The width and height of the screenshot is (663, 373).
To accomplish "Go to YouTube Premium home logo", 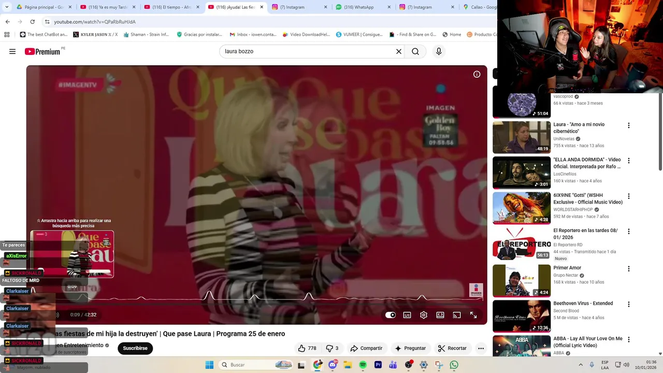I will point(42,51).
